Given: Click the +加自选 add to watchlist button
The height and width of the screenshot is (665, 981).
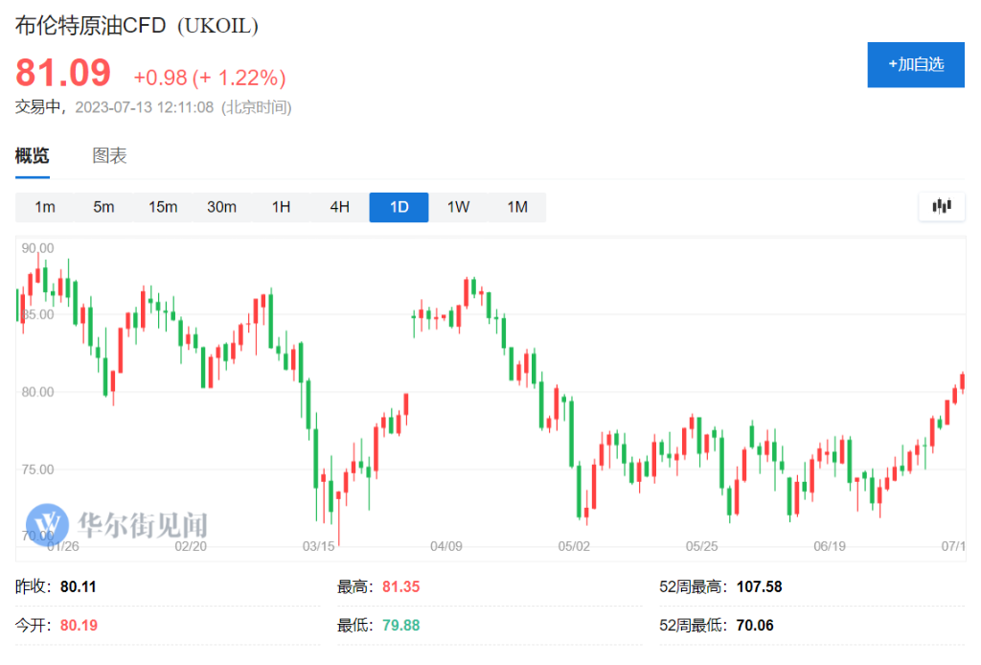Looking at the screenshot, I should click(915, 65).
